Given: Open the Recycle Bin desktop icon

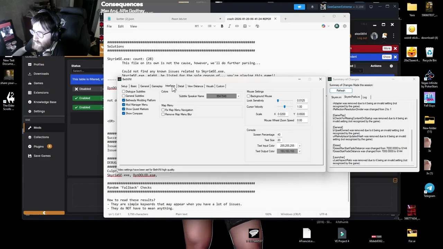Looking at the screenshot, I should pyautogui.click(x=430, y=55).
